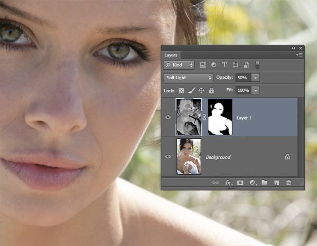Open the Opacity slider dropdown arrow

(x=256, y=78)
